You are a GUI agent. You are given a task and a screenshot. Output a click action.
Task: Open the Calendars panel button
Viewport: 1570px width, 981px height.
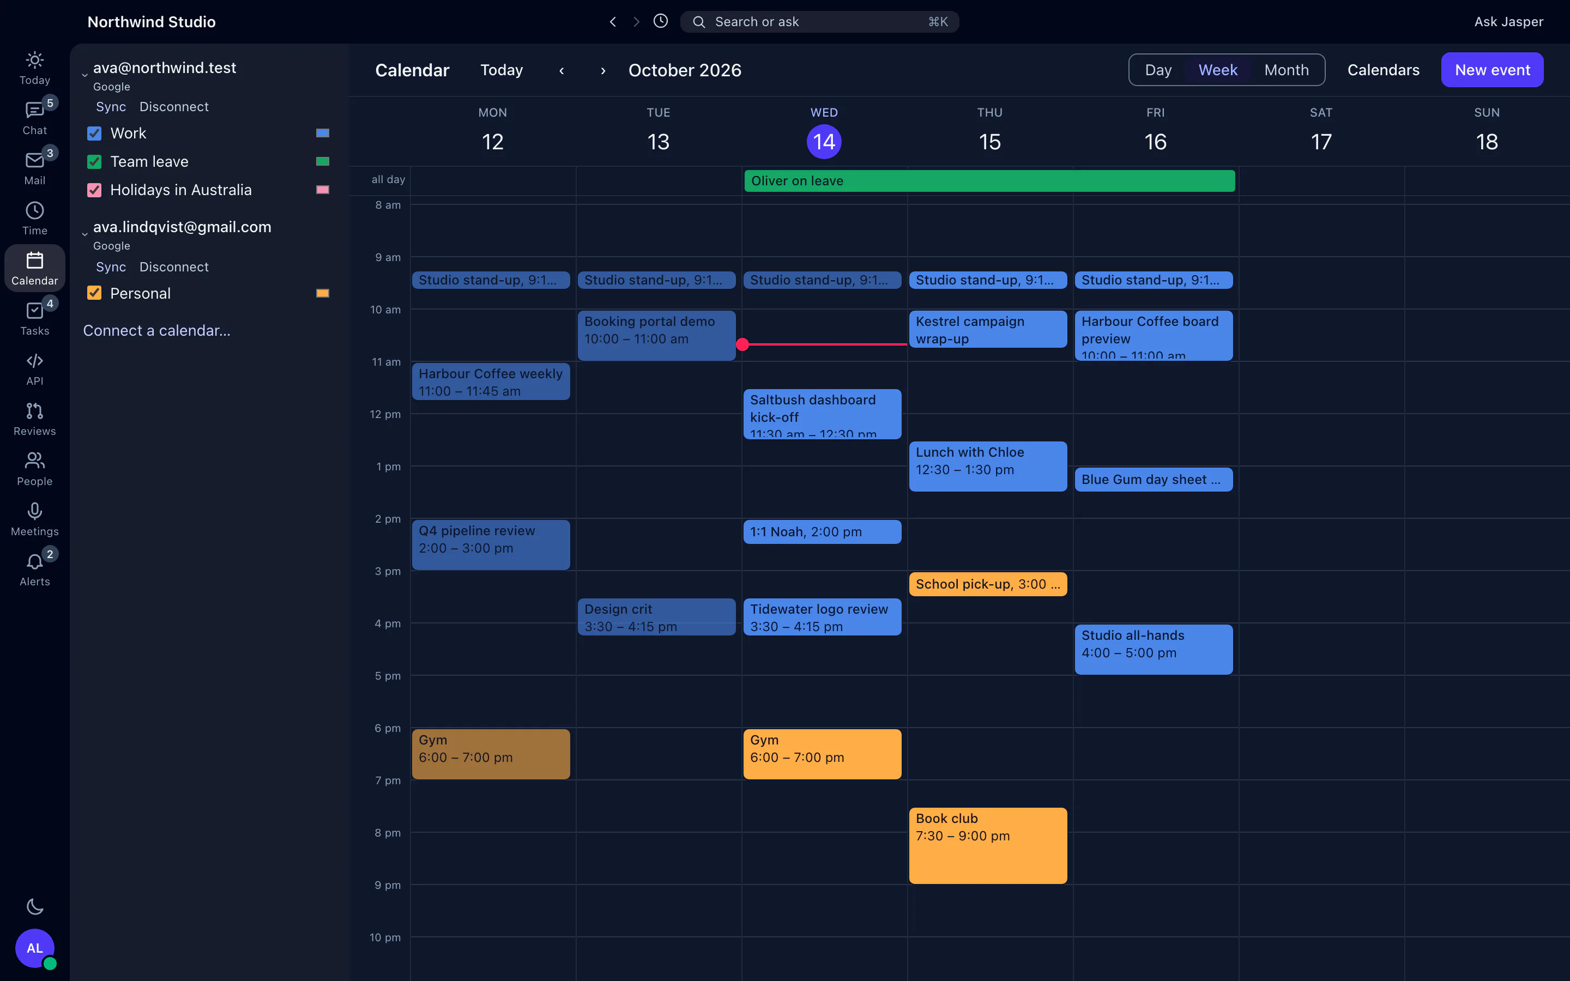[1383, 70]
